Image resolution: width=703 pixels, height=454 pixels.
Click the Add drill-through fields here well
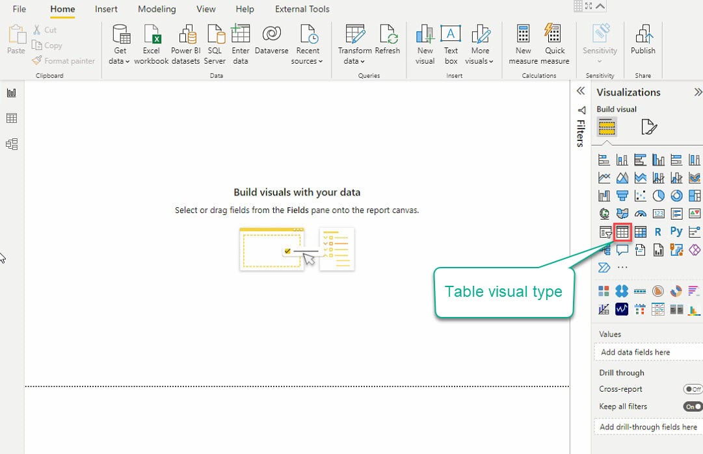[648, 427]
